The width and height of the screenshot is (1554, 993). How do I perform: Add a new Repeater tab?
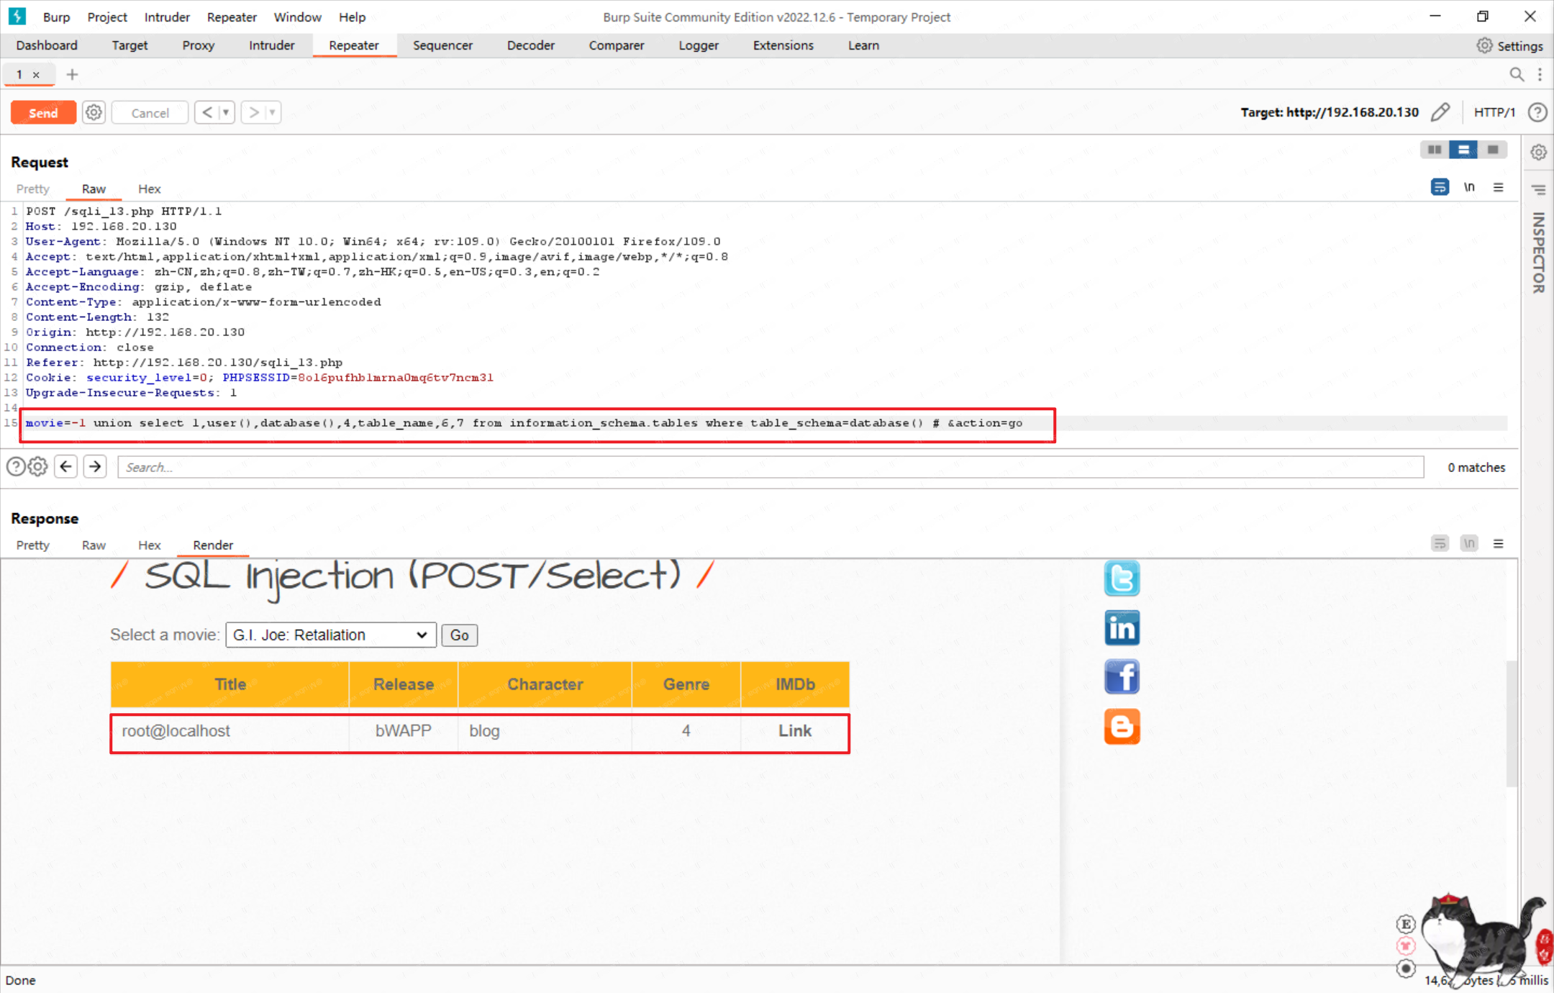point(72,74)
